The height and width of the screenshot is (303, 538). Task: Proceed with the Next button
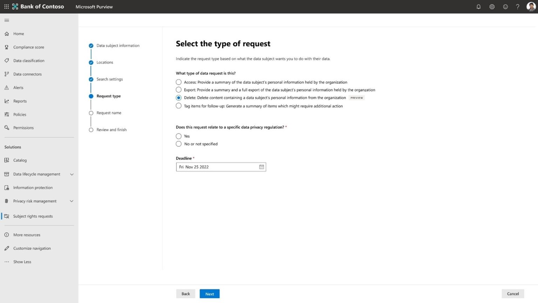[209, 294]
